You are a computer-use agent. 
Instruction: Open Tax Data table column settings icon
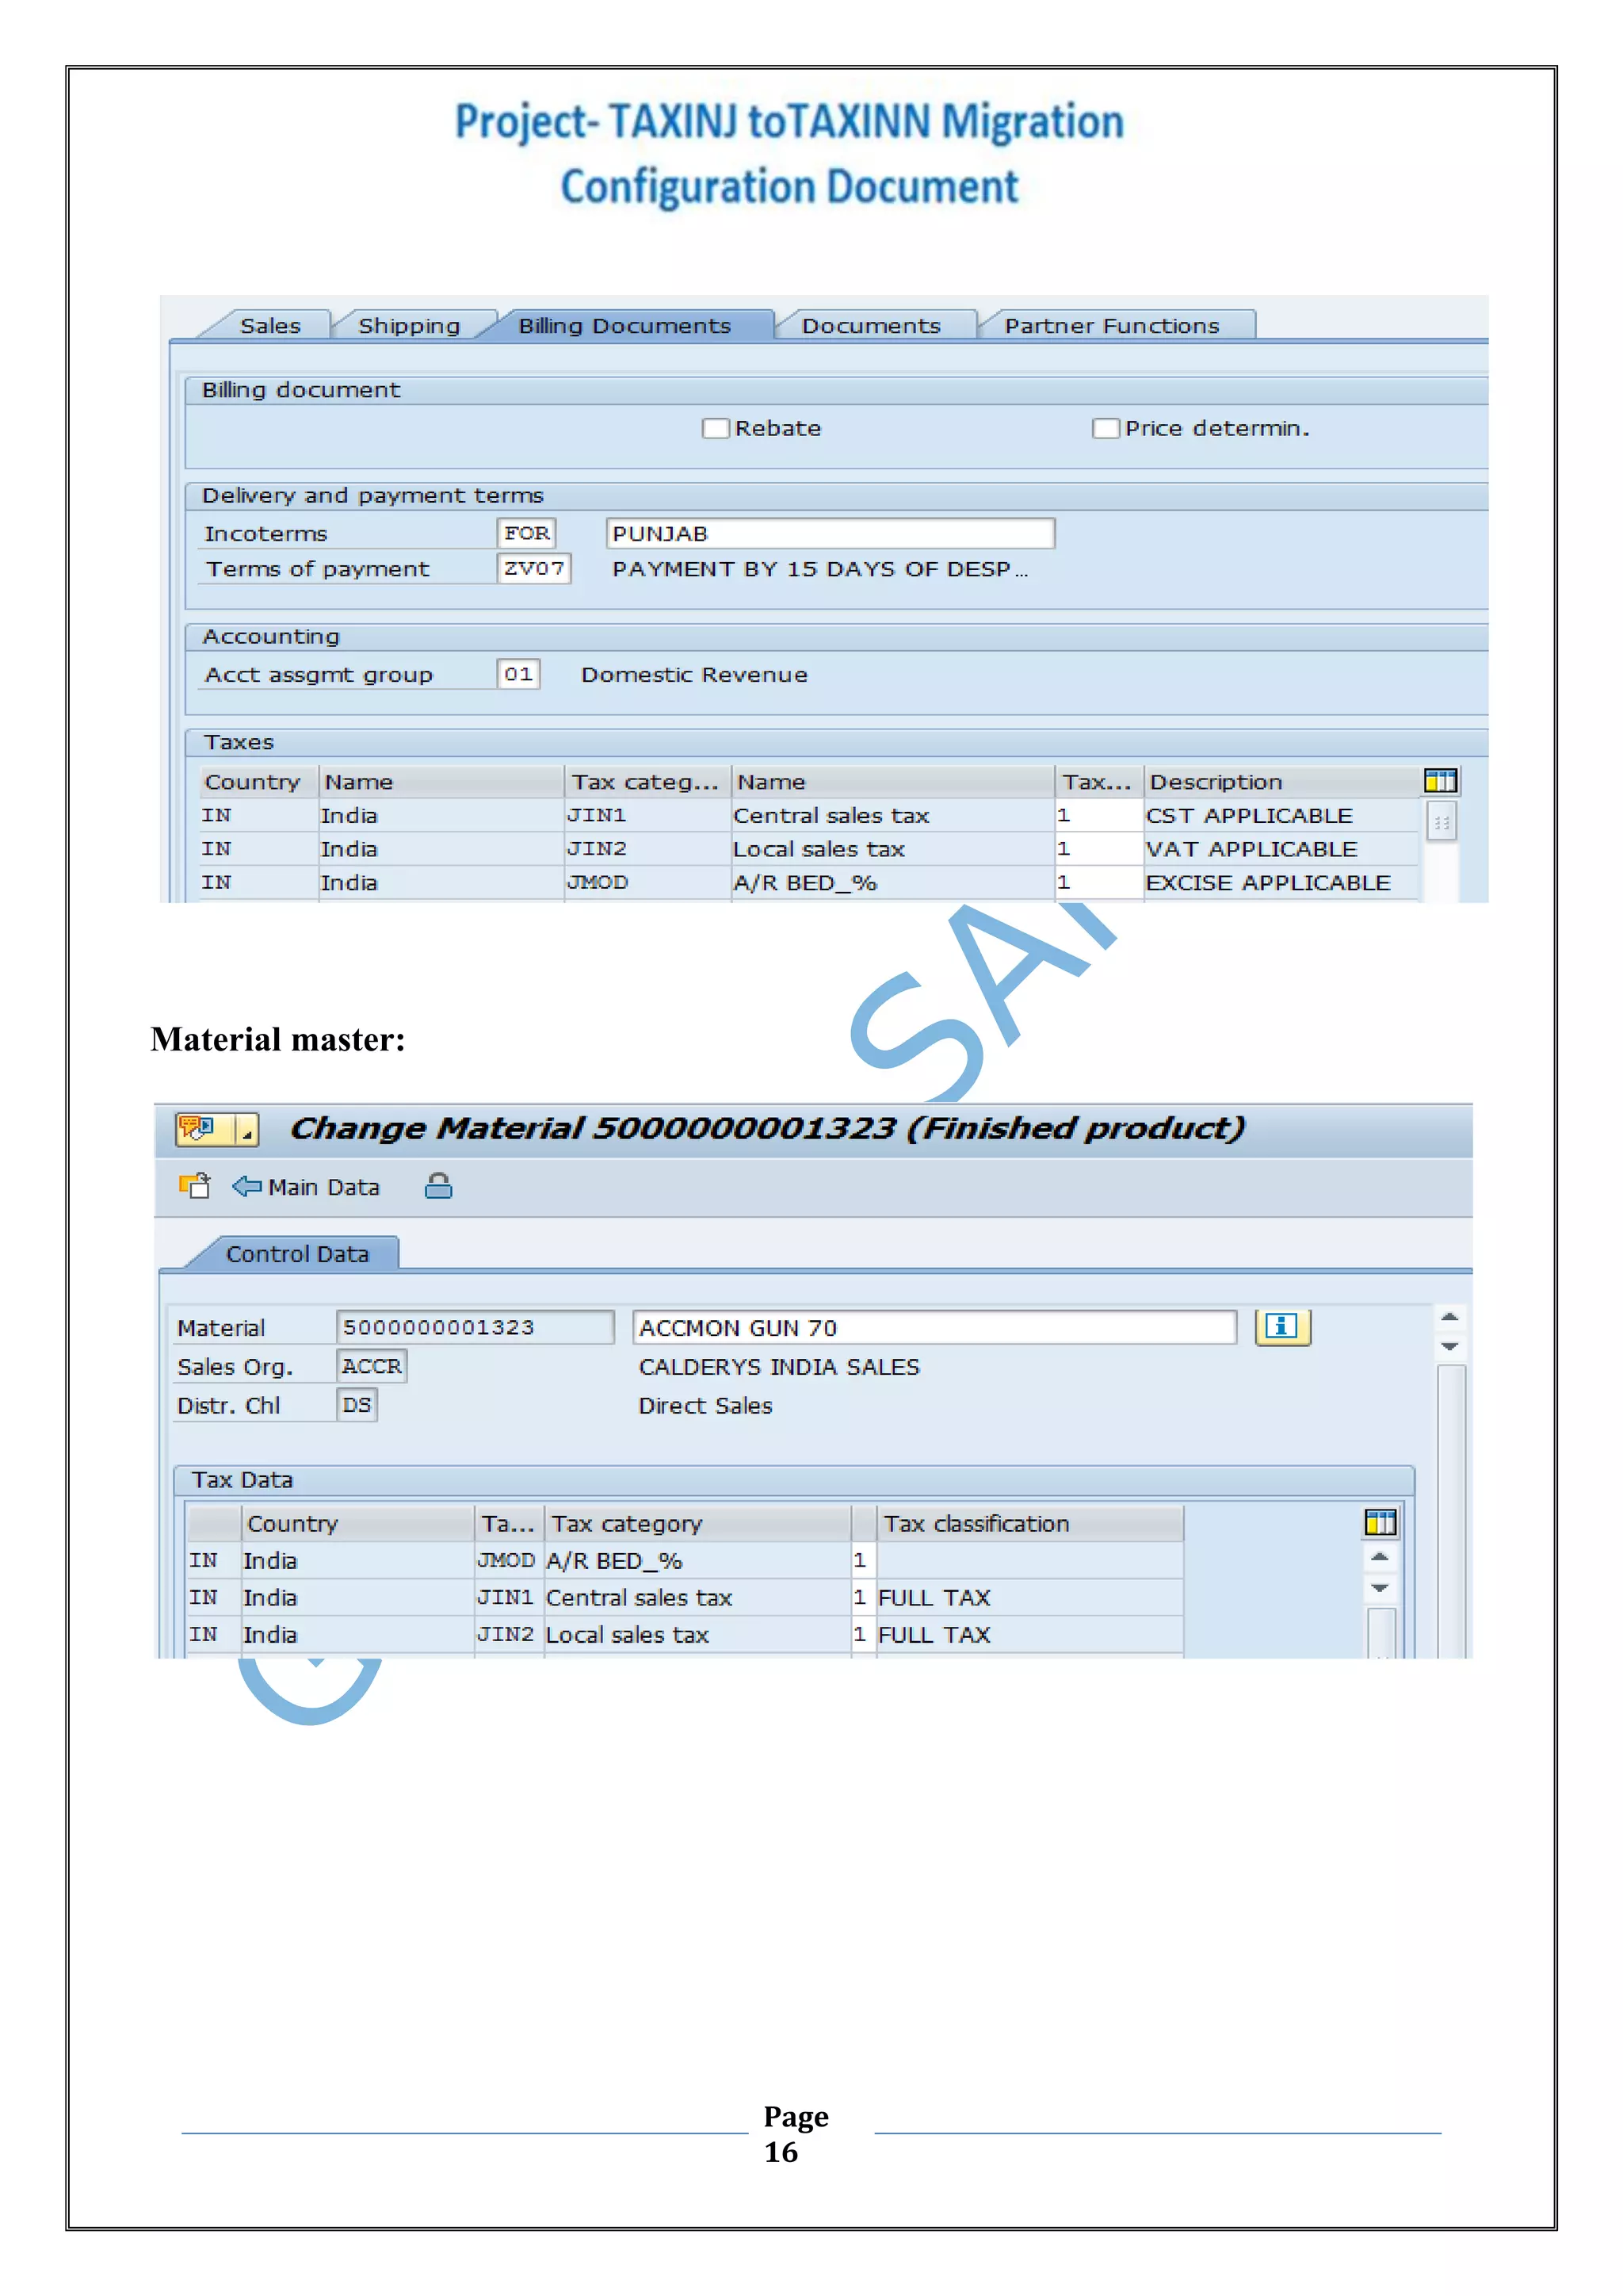pos(1381,1523)
